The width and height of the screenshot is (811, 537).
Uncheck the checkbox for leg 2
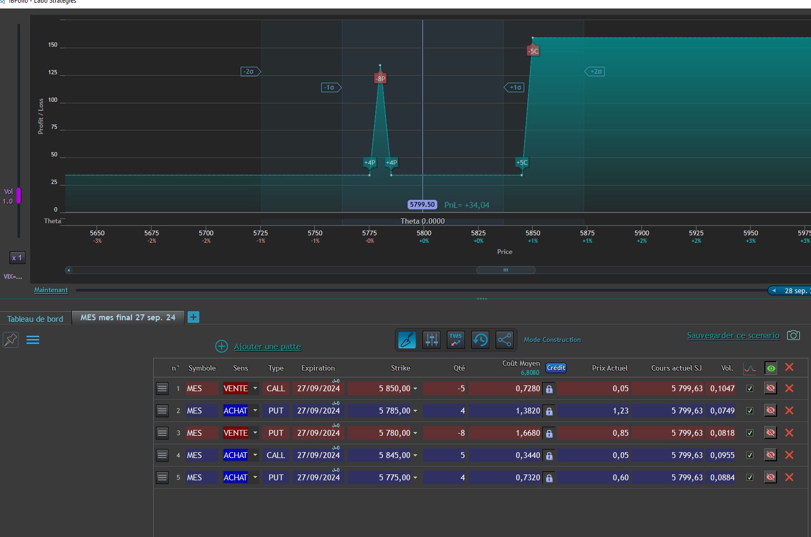[x=750, y=410]
